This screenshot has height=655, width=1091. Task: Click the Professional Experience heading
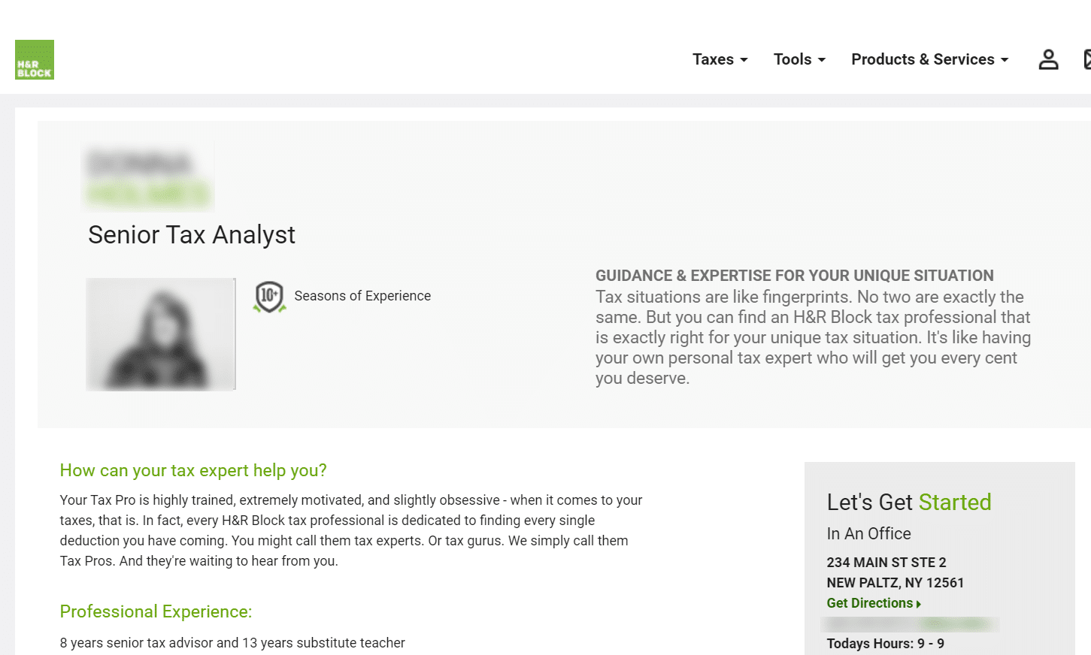pyautogui.click(x=156, y=611)
